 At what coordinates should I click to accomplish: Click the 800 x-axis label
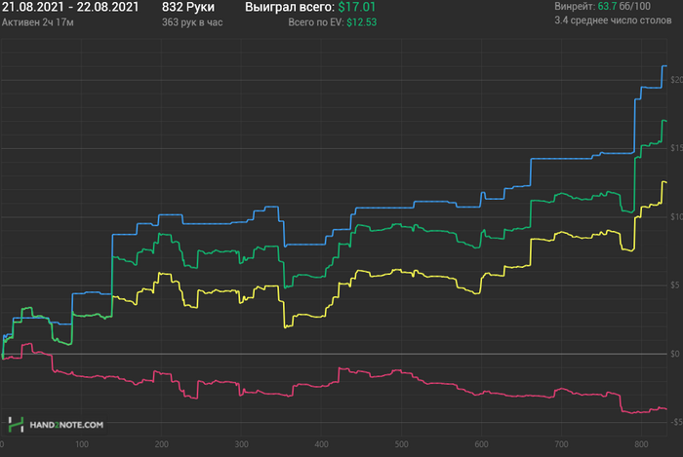642,444
